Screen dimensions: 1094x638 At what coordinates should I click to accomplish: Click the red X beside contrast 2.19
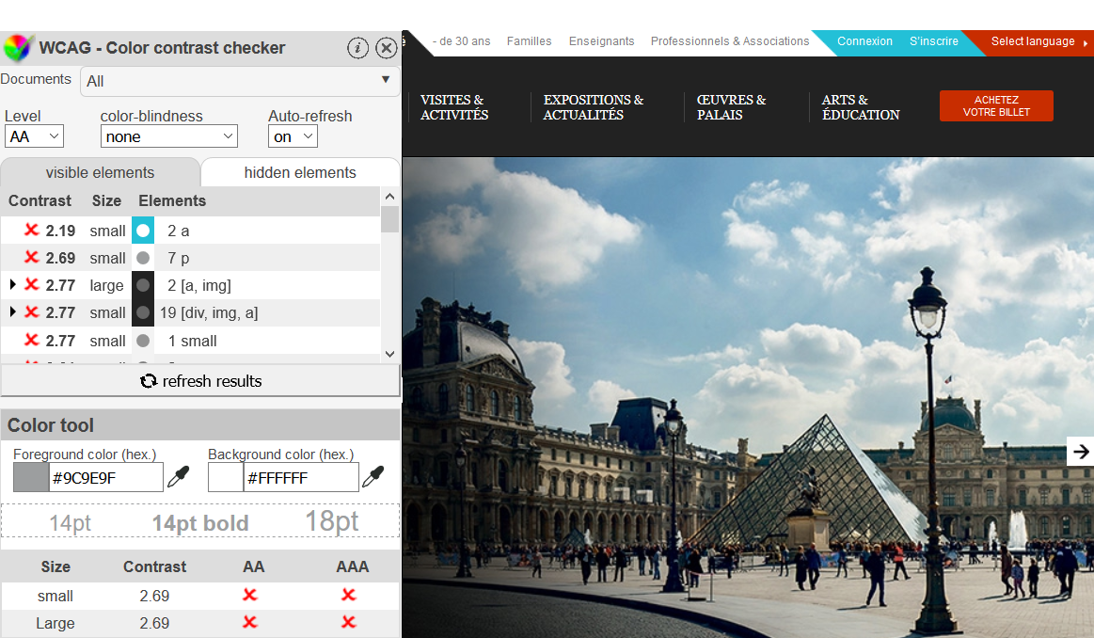tap(31, 231)
